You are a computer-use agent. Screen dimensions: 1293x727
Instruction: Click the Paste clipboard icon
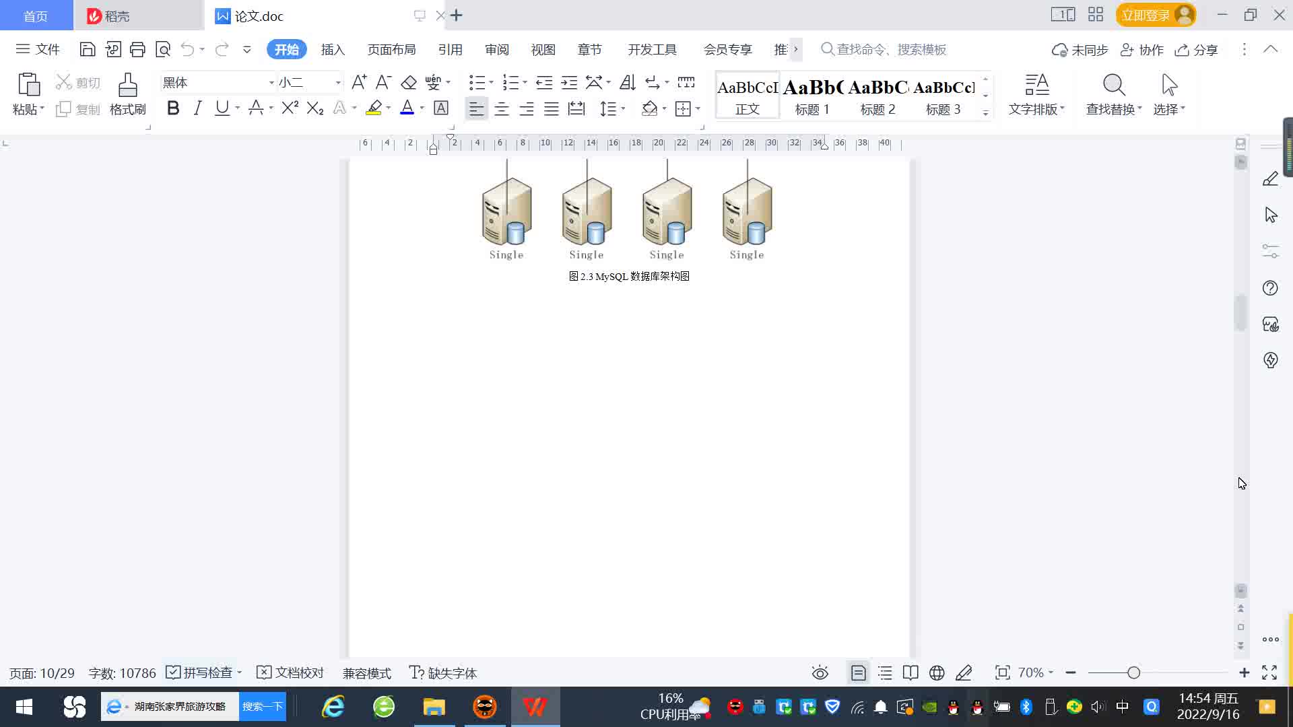pos(28,85)
